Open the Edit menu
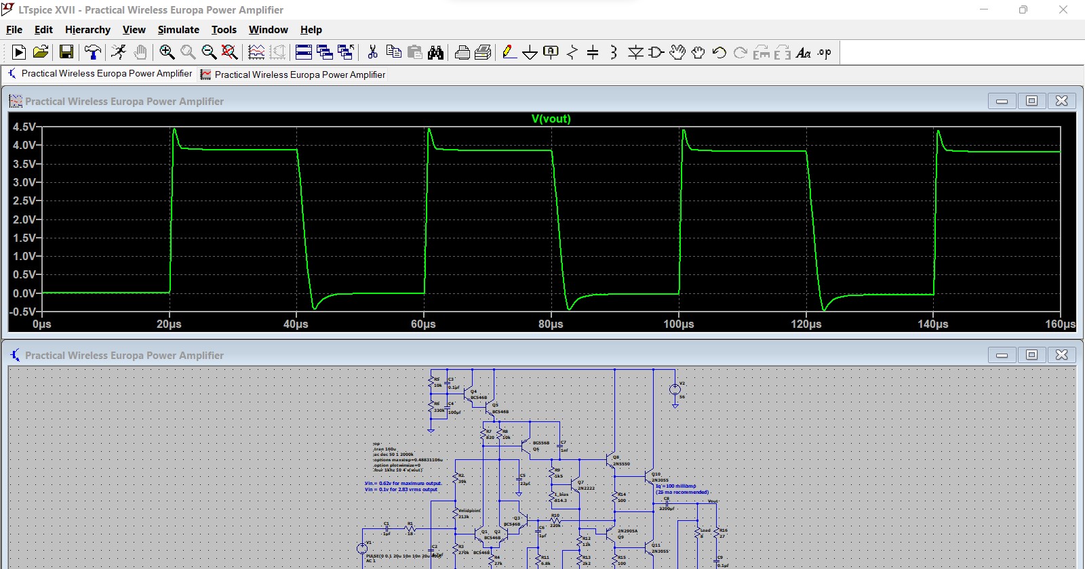 43,30
